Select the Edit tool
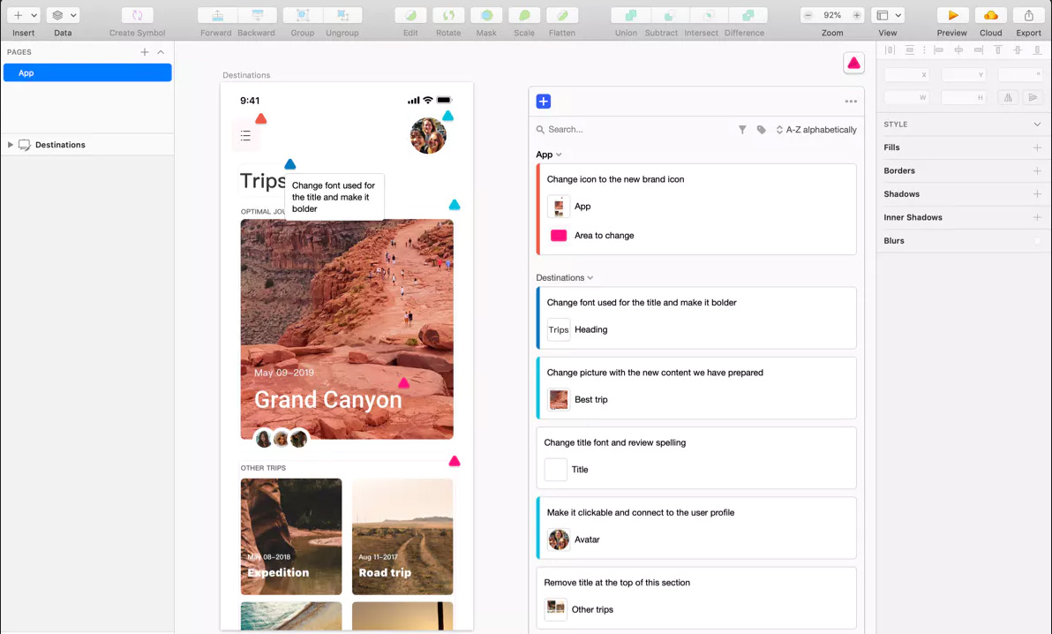The image size is (1052, 634). (410, 15)
